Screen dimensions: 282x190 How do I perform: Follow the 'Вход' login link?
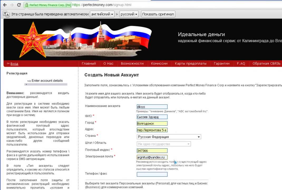tap(14, 64)
